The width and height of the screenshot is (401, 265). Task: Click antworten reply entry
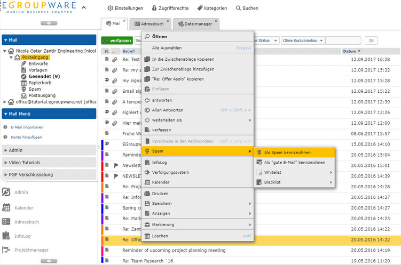(x=198, y=100)
